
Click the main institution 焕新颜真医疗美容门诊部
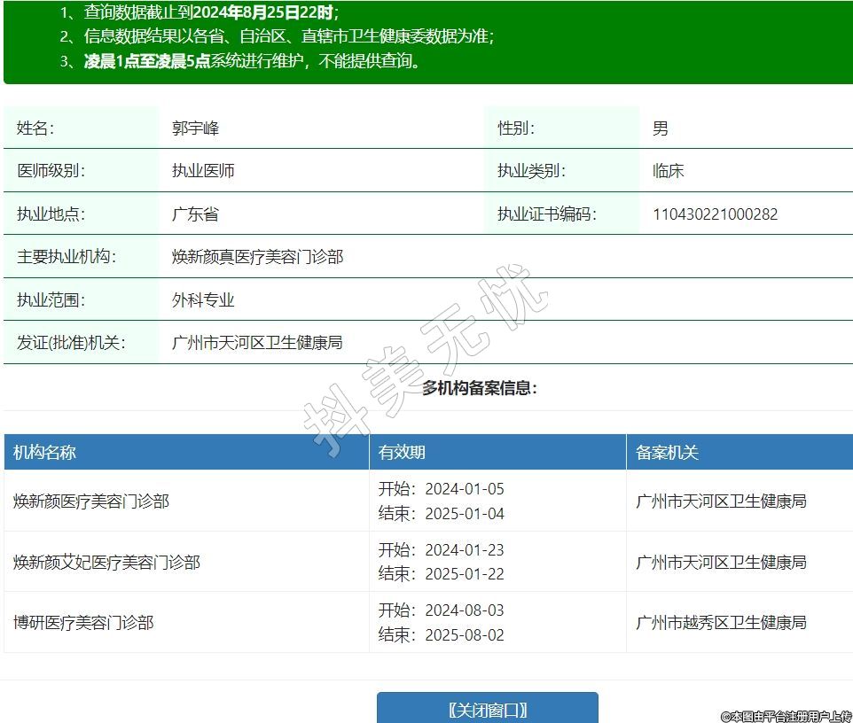[x=257, y=257]
